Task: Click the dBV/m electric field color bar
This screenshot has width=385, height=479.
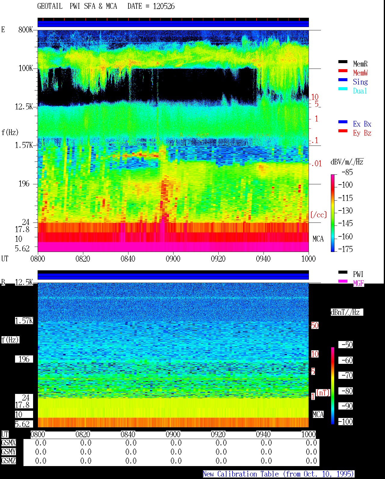Action: pos(333,213)
